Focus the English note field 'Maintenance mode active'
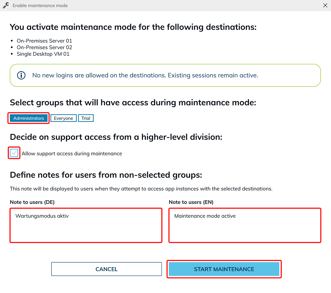This screenshot has width=331, height=293. tap(245, 225)
